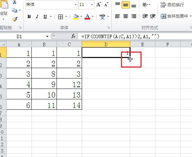The image size is (192, 157).
Task: Click the Increase Indent icon
Action: 153,16
